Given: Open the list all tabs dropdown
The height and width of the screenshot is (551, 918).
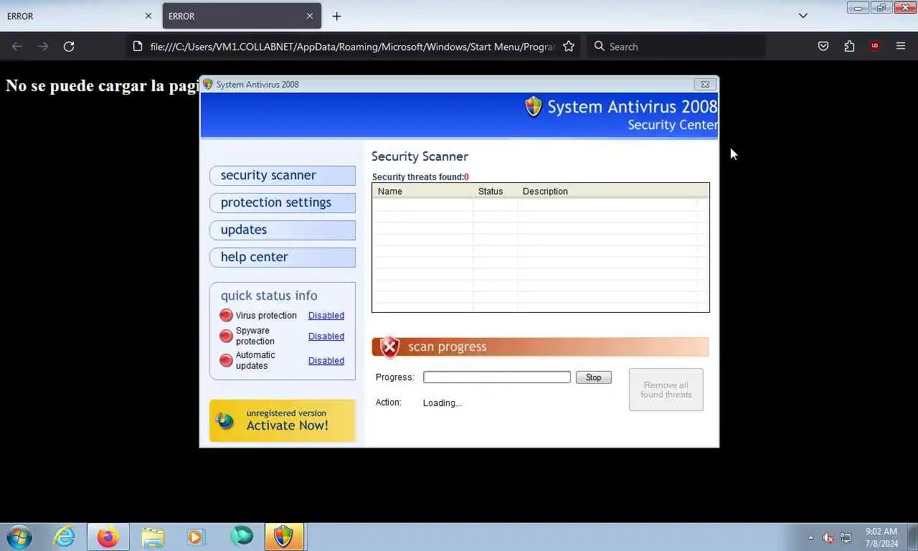Looking at the screenshot, I should [x=803, y=16].
